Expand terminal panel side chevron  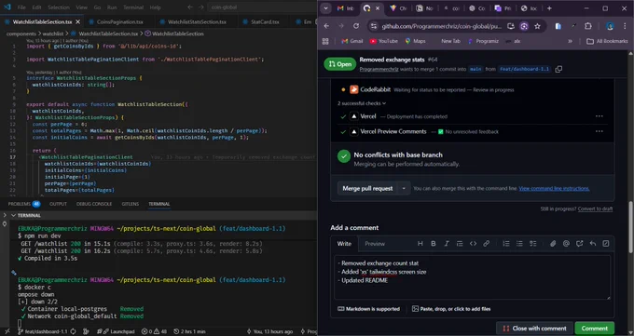[x=5, y=216]
